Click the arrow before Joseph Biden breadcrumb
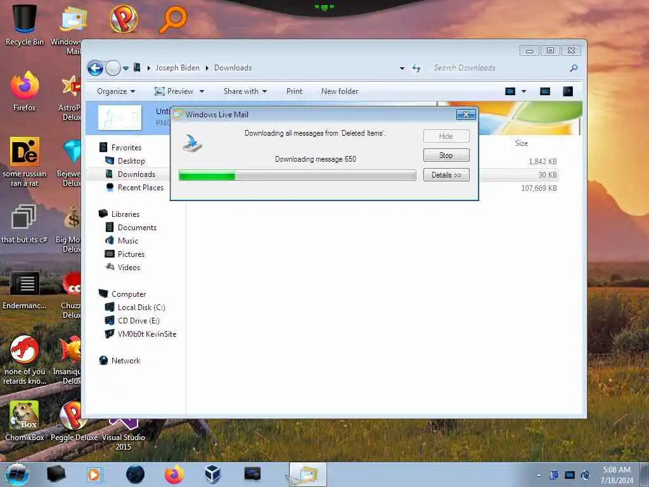The image size is (649, 487). click(x=148, y=68)
